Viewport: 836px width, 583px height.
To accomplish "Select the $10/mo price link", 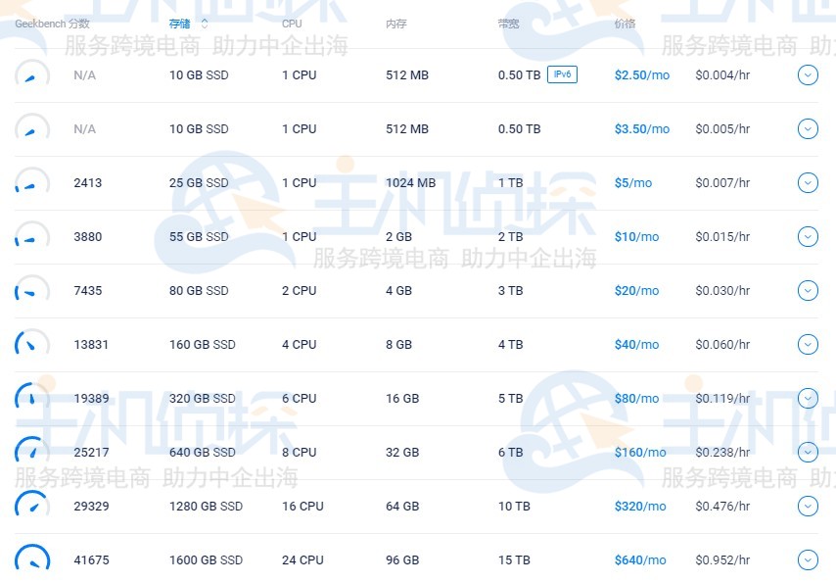I will [x=636, y=237].
